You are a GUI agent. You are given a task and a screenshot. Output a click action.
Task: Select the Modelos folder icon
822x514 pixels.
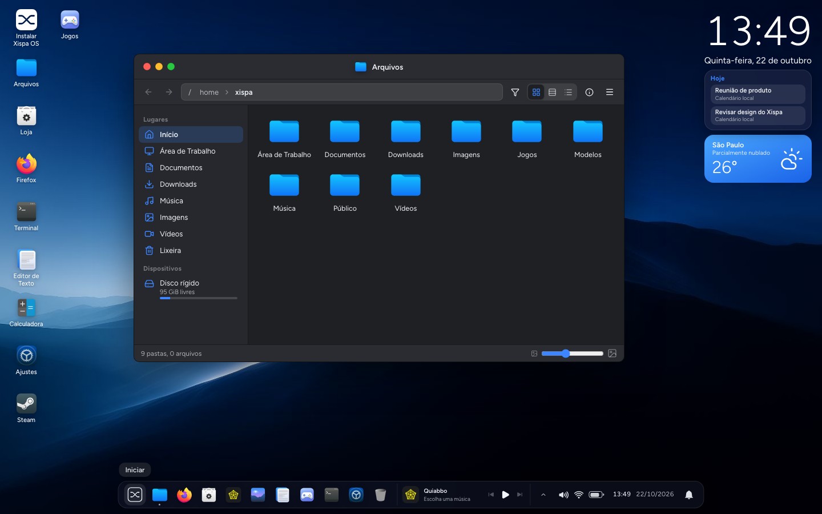588,131
